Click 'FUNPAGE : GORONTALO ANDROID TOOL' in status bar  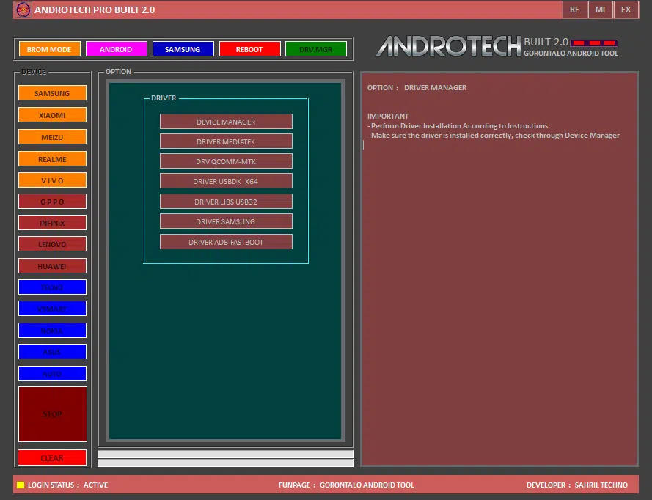346,485
